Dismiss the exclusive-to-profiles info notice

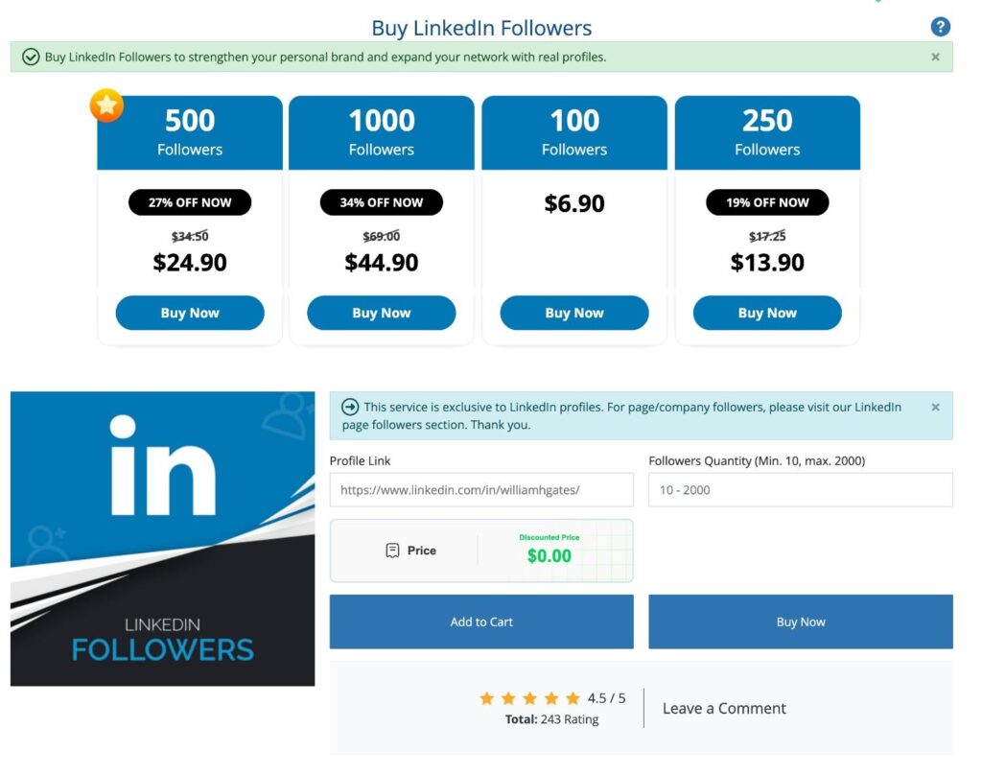point(935,407)
